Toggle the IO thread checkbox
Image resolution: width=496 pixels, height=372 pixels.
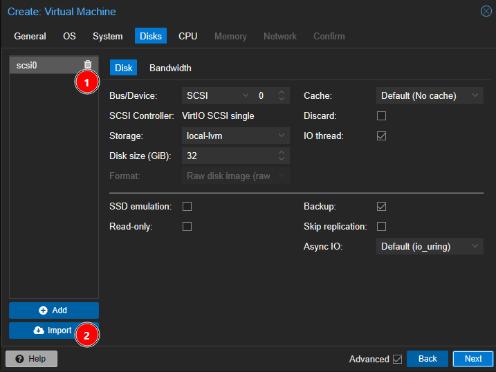point(381,136)
